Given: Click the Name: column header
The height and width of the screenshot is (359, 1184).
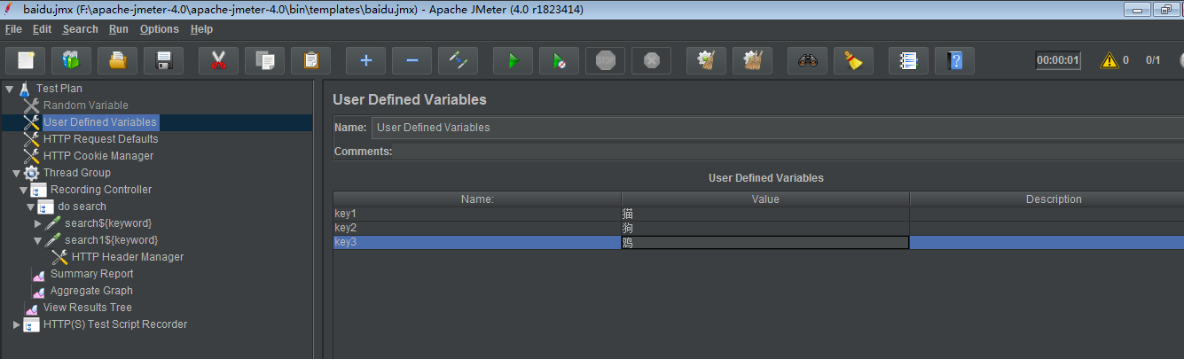Looking at the screenshot, I should (x=477, y=199).
